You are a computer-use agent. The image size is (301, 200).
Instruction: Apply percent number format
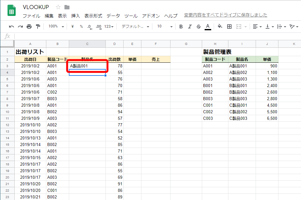coord(81,27)
